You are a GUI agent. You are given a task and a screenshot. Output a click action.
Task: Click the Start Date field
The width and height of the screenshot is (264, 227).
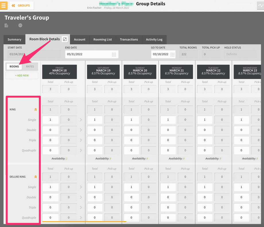34,54
